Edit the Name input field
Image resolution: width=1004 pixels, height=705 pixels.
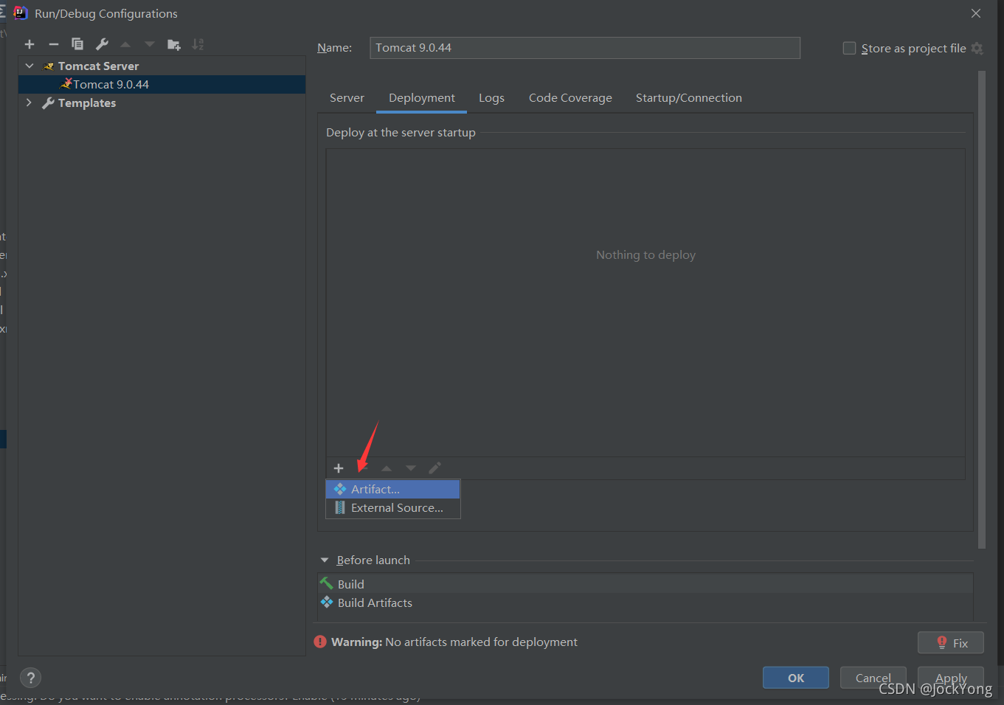point(585,48)
